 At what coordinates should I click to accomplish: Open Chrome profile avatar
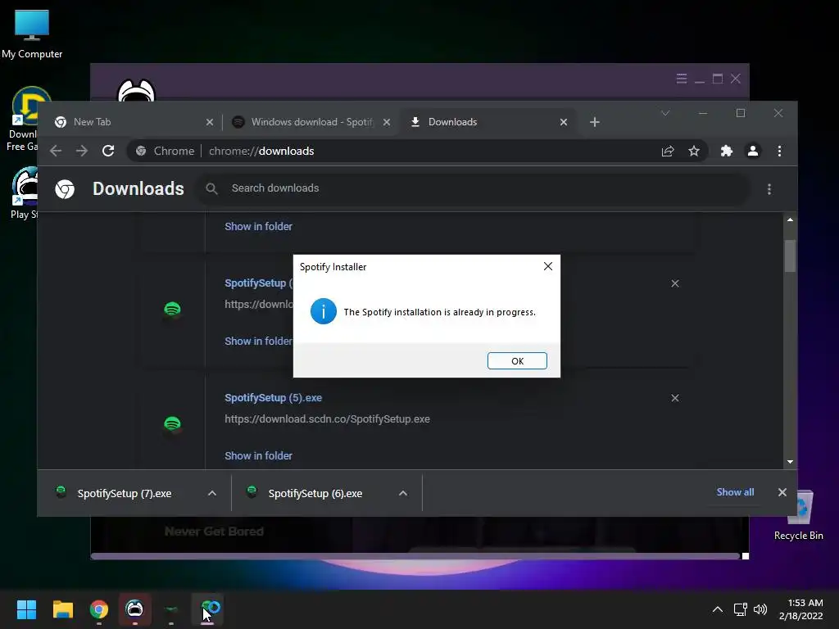pos(753,152)
